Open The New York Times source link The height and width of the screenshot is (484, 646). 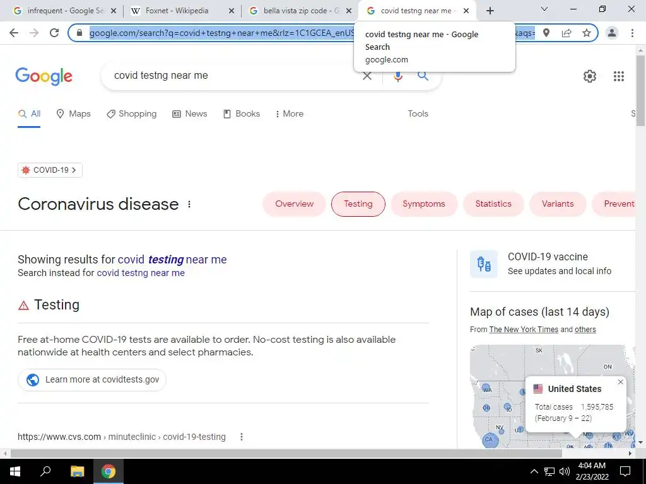524,330
